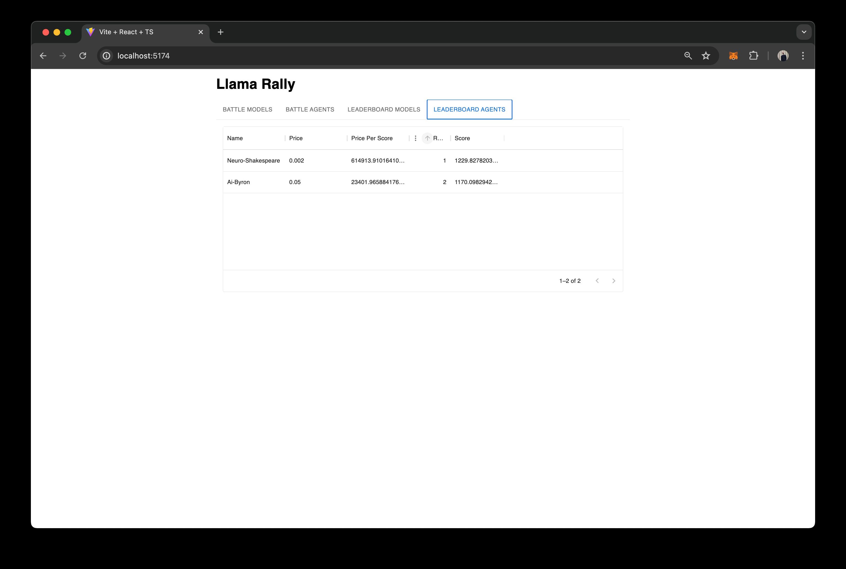Click the BATTLE AGENTS menu item
846x569 pixels.
tap(310, 109)
